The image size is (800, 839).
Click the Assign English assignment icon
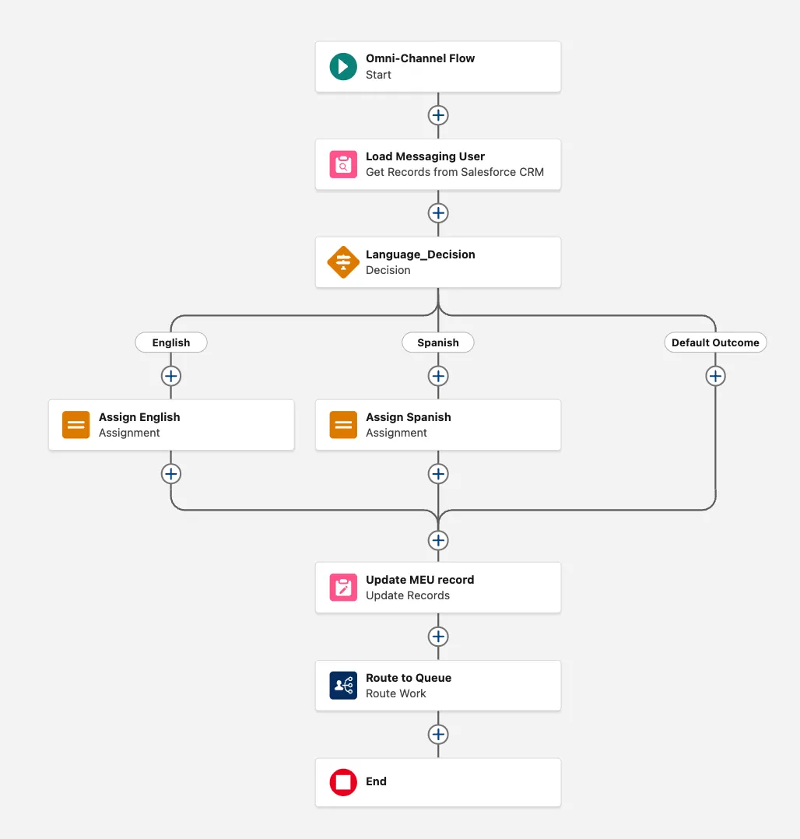[x=76, y=425]
